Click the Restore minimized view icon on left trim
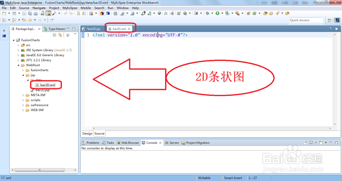Screen dimensions: 342x181 point(4,31)
